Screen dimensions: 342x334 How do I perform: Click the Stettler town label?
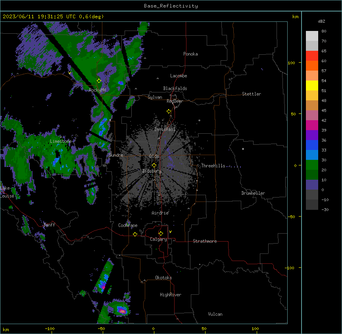[x=252, y=94]
